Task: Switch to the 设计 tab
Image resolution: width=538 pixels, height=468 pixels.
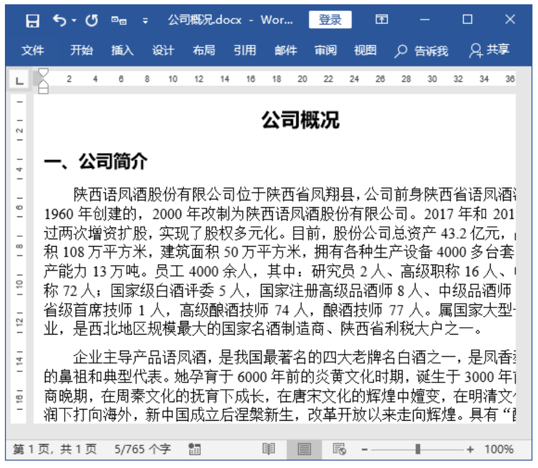Action: (163, 50)
